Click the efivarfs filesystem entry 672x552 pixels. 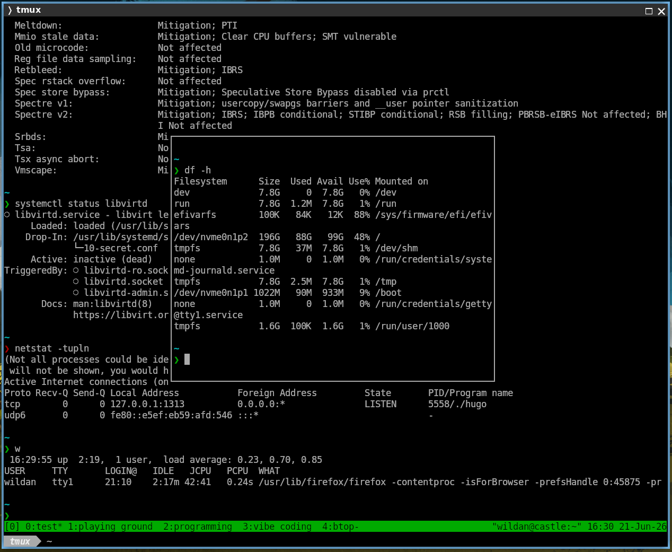(x=195, y=215)
